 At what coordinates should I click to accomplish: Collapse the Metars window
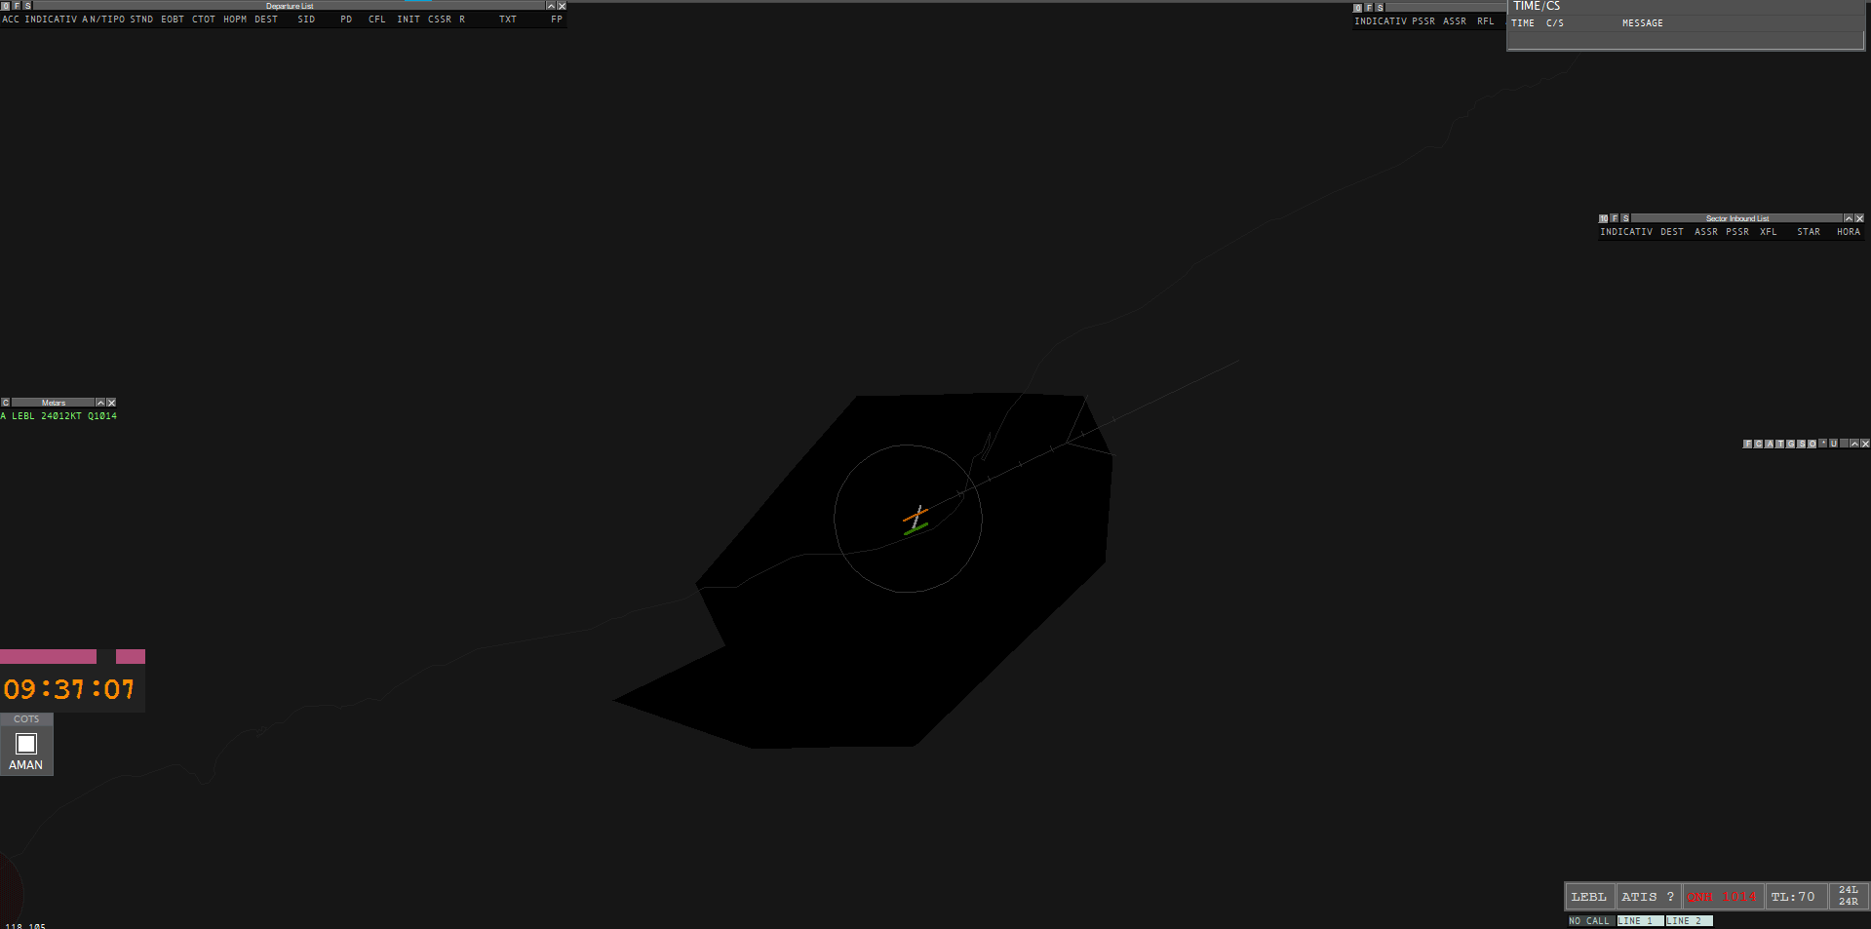[100, 403]
